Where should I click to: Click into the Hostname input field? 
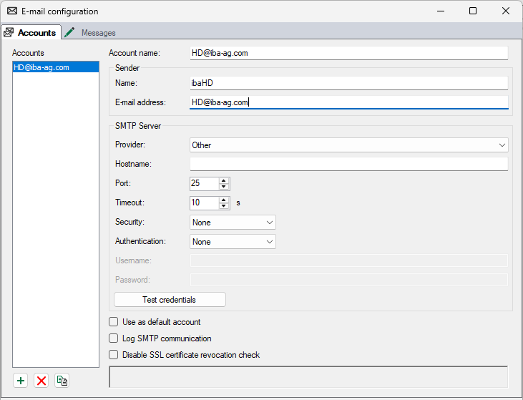pyautogui.click(x=348, y=165)
